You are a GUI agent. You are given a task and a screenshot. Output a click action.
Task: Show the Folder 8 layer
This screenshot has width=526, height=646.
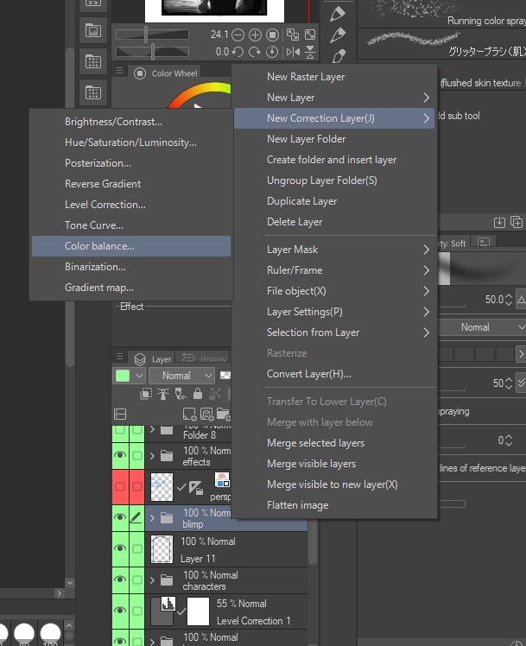(120, 430)
